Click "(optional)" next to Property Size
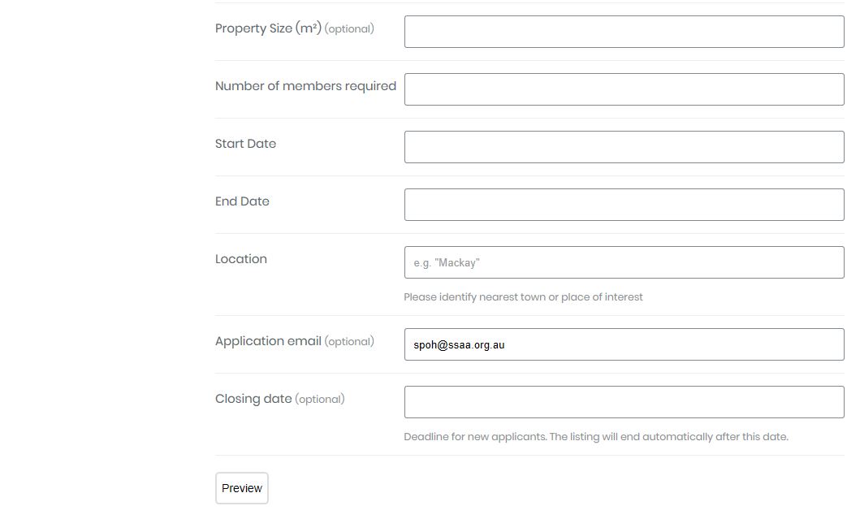The height and width of the screenshot is (519, 860). tap(349, 29)
